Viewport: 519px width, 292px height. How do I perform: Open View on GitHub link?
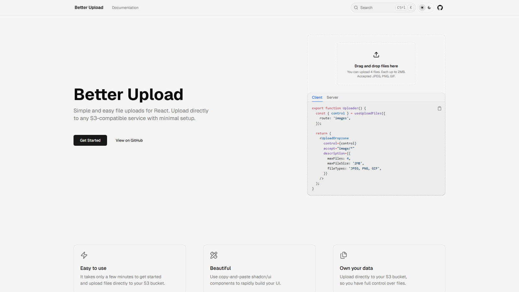(x=129, y=140)
